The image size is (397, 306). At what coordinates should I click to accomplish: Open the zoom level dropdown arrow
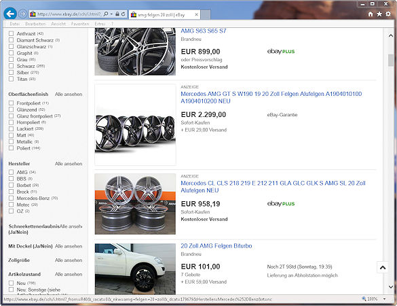click(385, 299)
